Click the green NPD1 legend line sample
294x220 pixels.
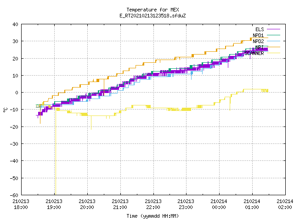click(x=273, y=35)
